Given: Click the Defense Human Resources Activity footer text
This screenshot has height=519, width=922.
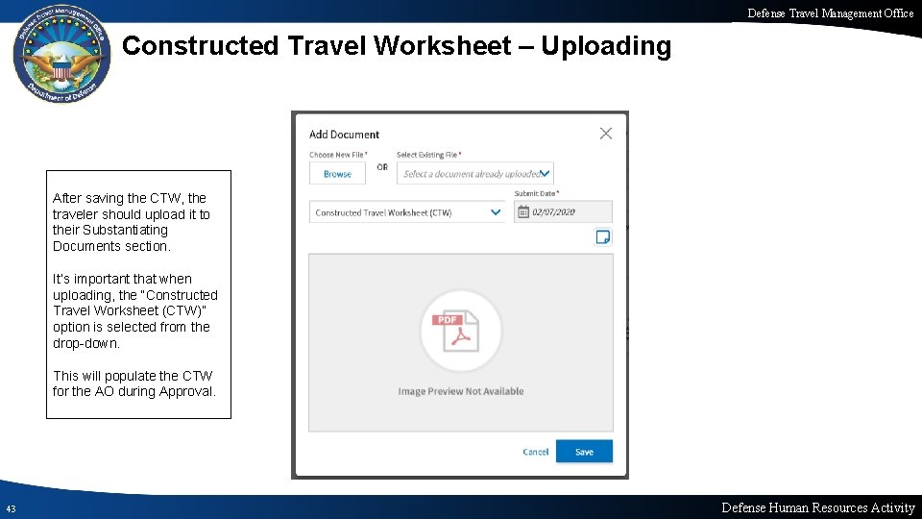Looking at the screenshot, I should coord(818,507).
